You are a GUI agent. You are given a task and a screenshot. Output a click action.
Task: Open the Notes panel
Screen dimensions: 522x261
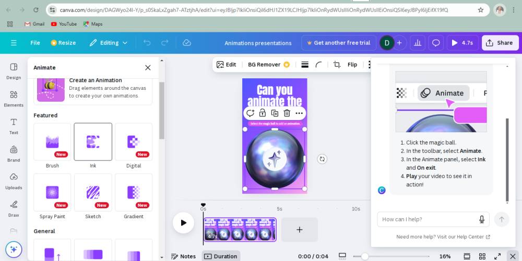pos(183,256)
